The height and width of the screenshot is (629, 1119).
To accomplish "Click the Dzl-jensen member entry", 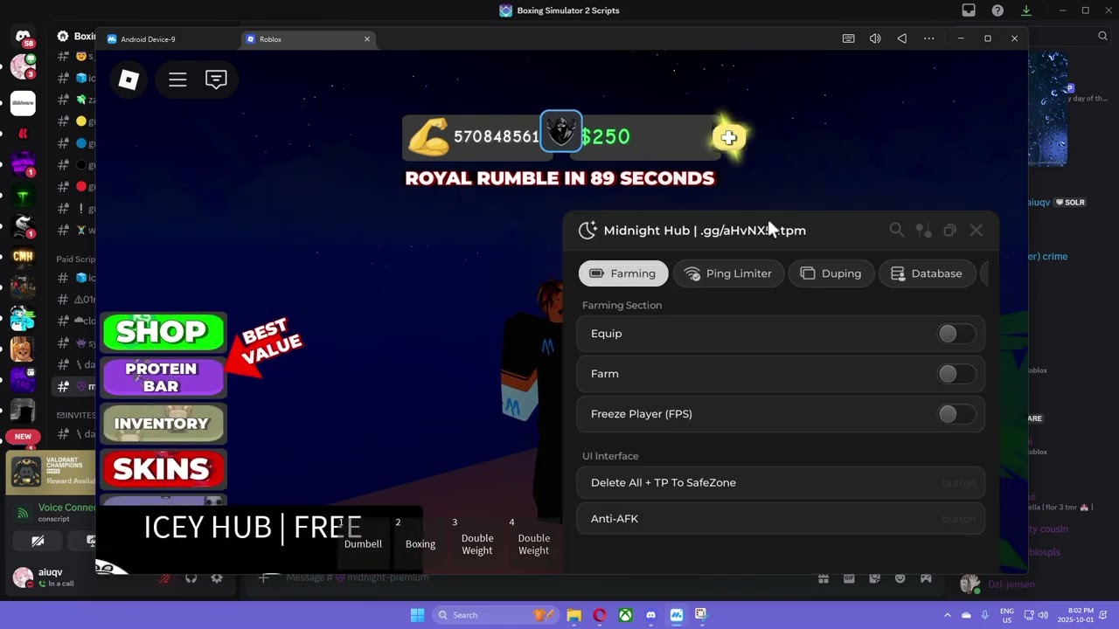I will (997, 584).
